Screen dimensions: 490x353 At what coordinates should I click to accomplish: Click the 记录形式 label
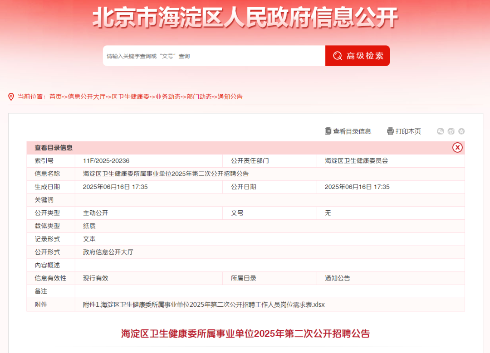pos(47,239)
